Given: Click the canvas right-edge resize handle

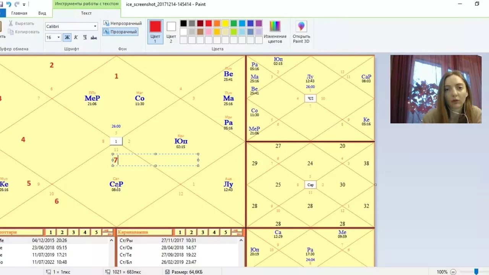Looking at the screenshot, I should click(x=376, y=185).
